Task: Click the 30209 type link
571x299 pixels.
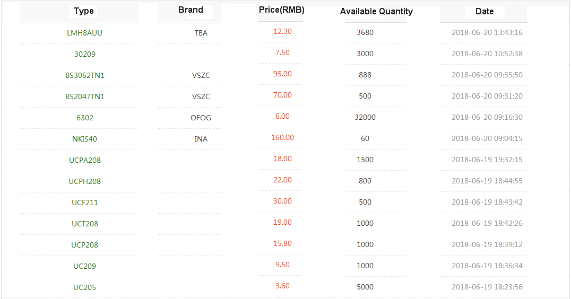Action: point(85,54)
